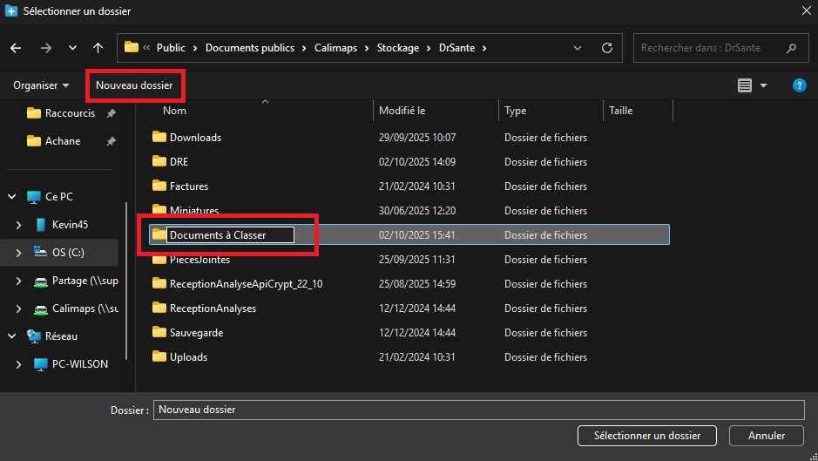The image size is (818, 461).
Task: Collapse the Réseau tree node
Action: click(x=12, y=336)
